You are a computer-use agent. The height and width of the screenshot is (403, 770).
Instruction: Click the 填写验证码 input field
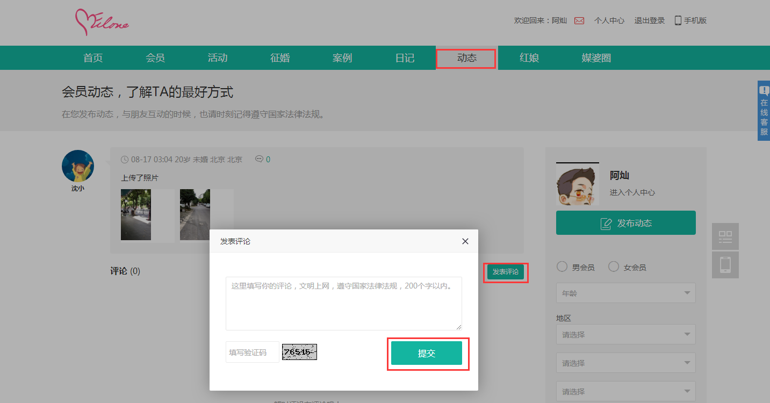[253, 352]
